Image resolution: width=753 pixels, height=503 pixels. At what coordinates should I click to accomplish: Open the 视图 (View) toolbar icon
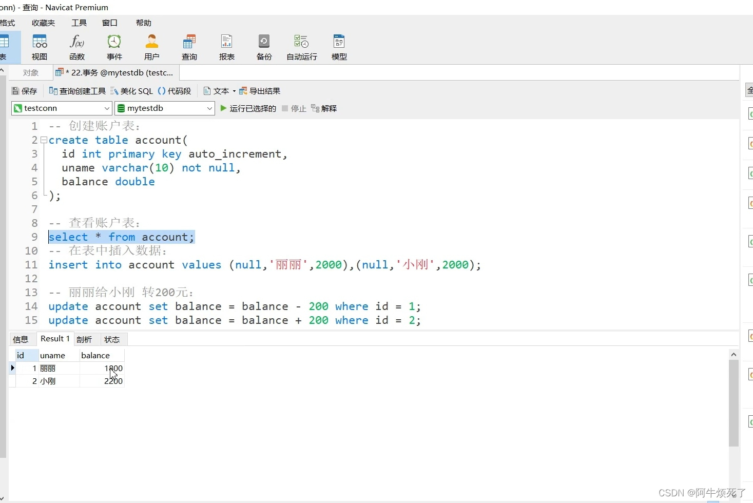click(40, 47)
